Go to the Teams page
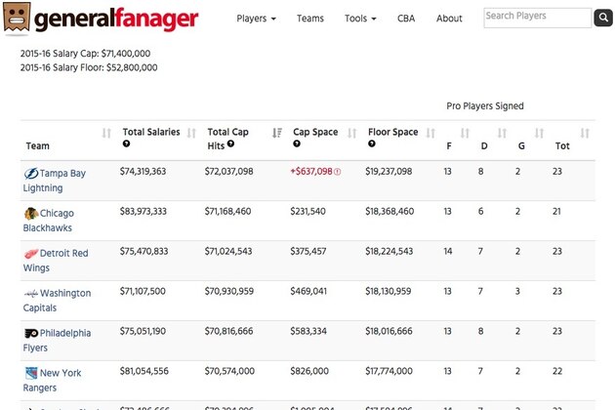615x410 pixels. pyautogui.click(x=309, y=19)
